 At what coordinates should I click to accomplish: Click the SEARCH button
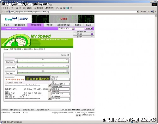(x=89, y=28)
